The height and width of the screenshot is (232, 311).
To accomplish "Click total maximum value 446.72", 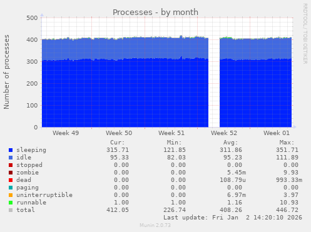I will (287, 210).
